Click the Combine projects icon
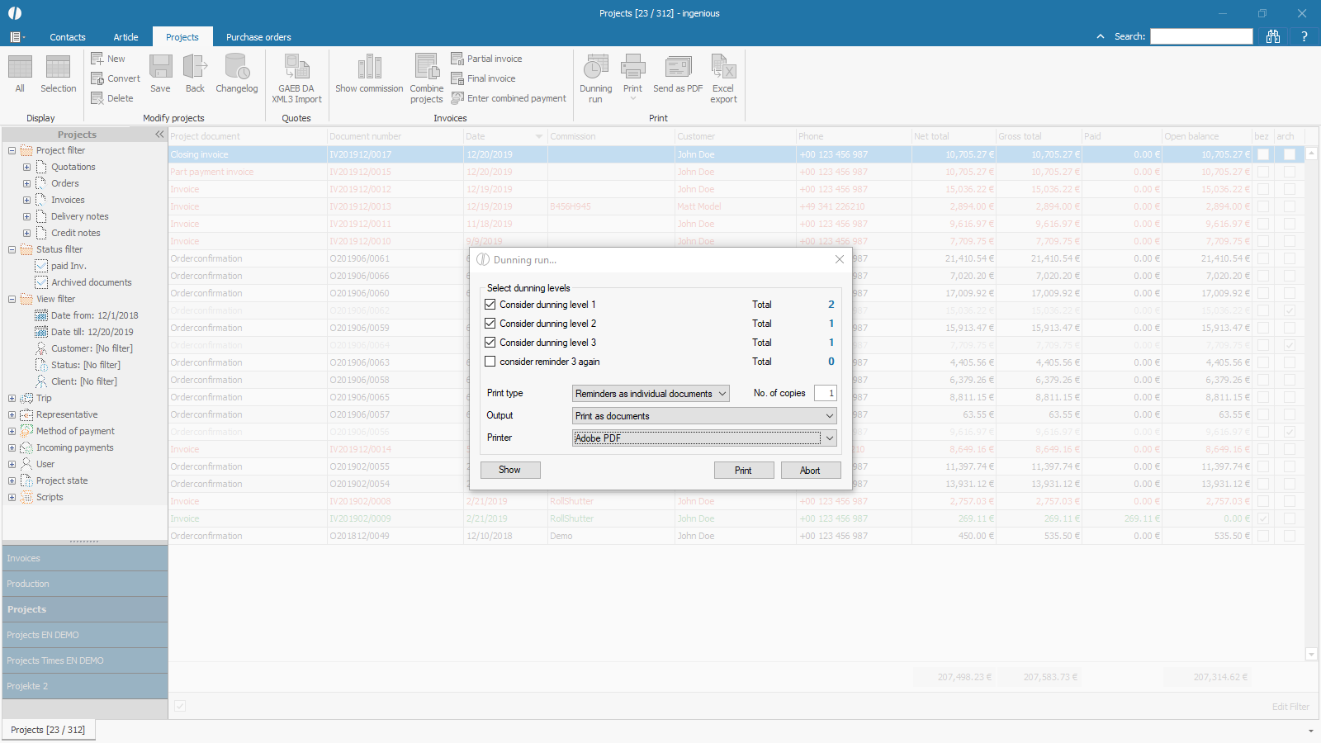Image resolution: width=1321 pixels, height=743 pixels. tap(427, 68)
